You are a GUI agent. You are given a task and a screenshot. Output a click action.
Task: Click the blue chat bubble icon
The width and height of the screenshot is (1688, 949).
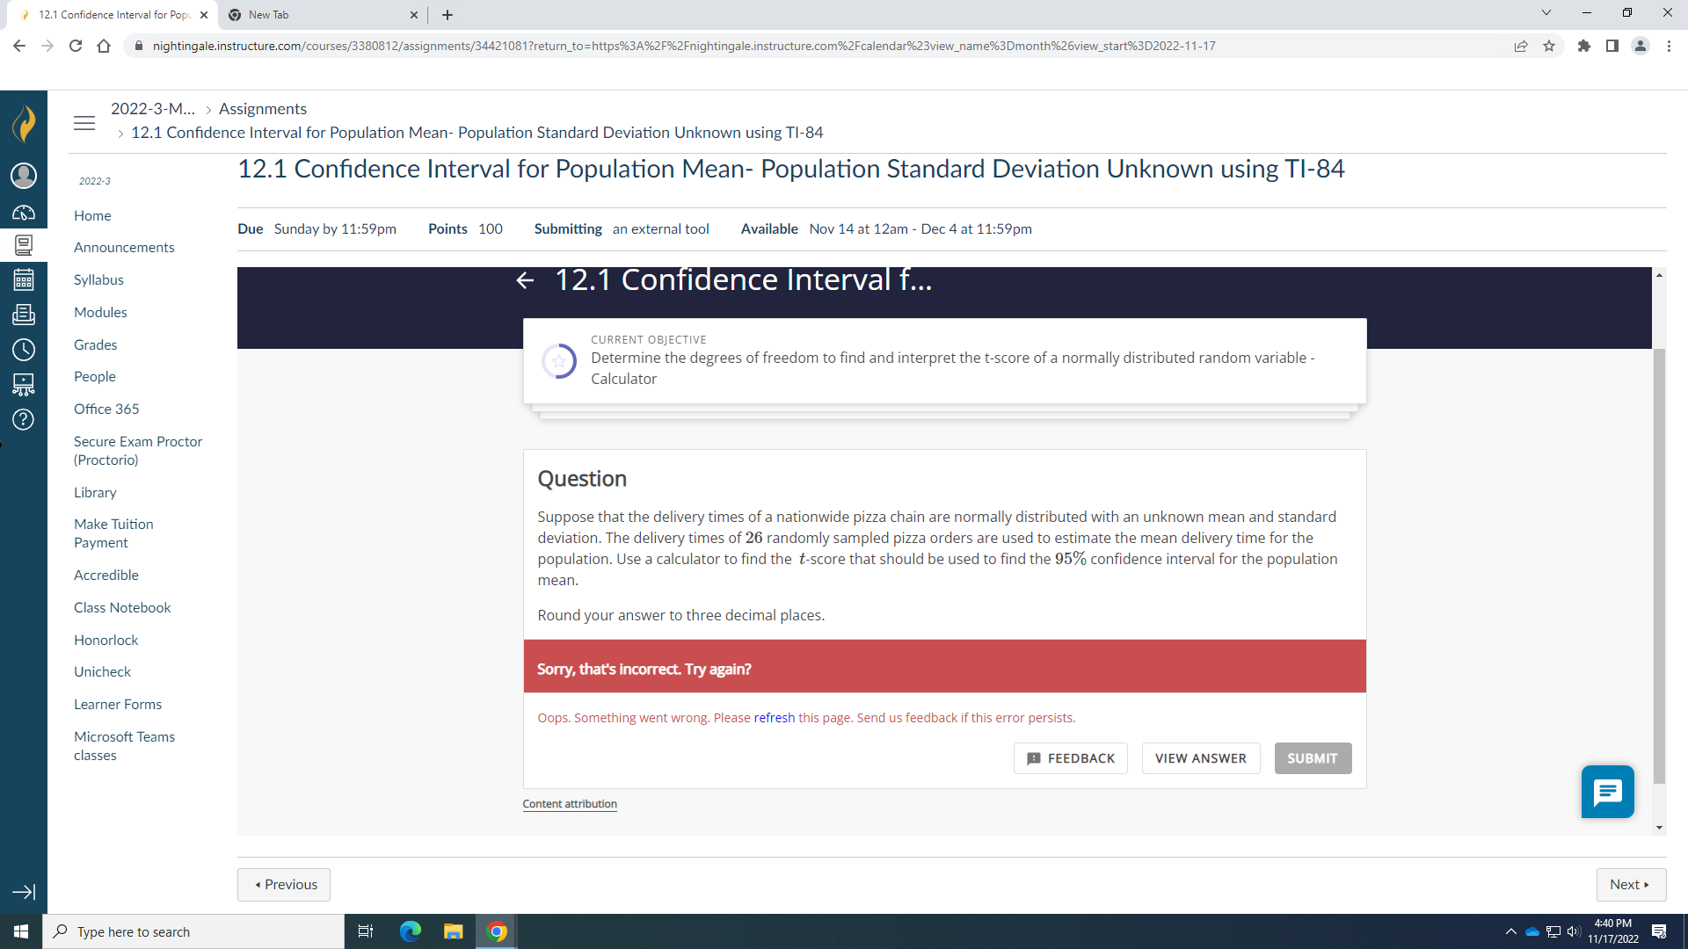[x=1607, y=792]
